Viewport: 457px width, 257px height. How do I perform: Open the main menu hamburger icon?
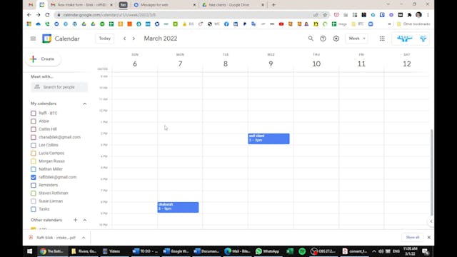pos(33,39)
